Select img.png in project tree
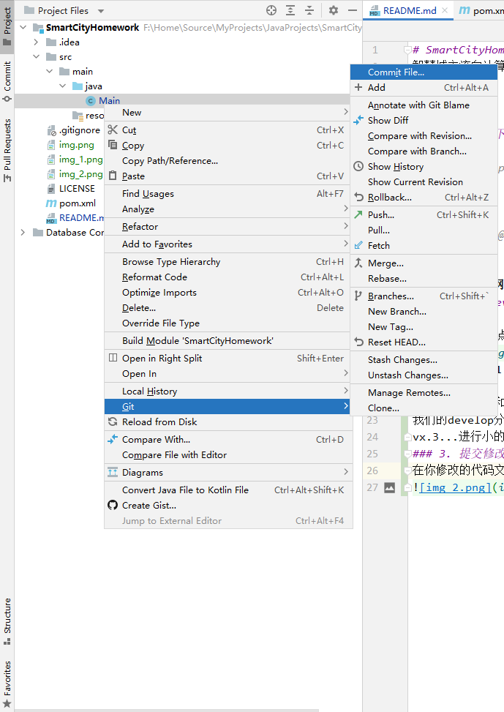 click(x=76, y=145)
